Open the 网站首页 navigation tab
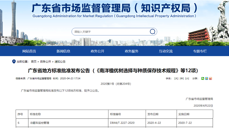229x132 pixels. coord(29,51)
